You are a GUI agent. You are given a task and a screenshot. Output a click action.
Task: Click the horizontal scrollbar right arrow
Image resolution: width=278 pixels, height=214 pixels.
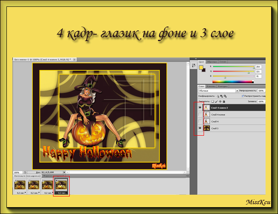pos(185,172)
